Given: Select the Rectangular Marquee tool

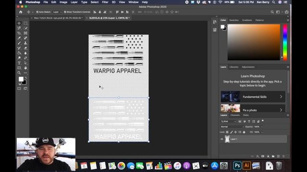Looking at the screenshot, I should (x=25, y=23).
